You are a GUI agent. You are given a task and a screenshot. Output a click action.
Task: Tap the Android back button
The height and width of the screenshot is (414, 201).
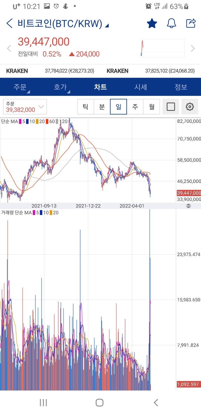(x=156, y=402)
